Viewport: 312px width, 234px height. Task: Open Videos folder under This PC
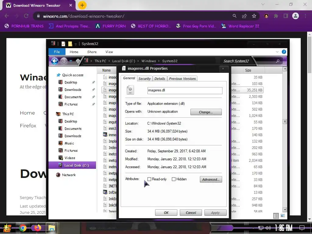(70, 158)
